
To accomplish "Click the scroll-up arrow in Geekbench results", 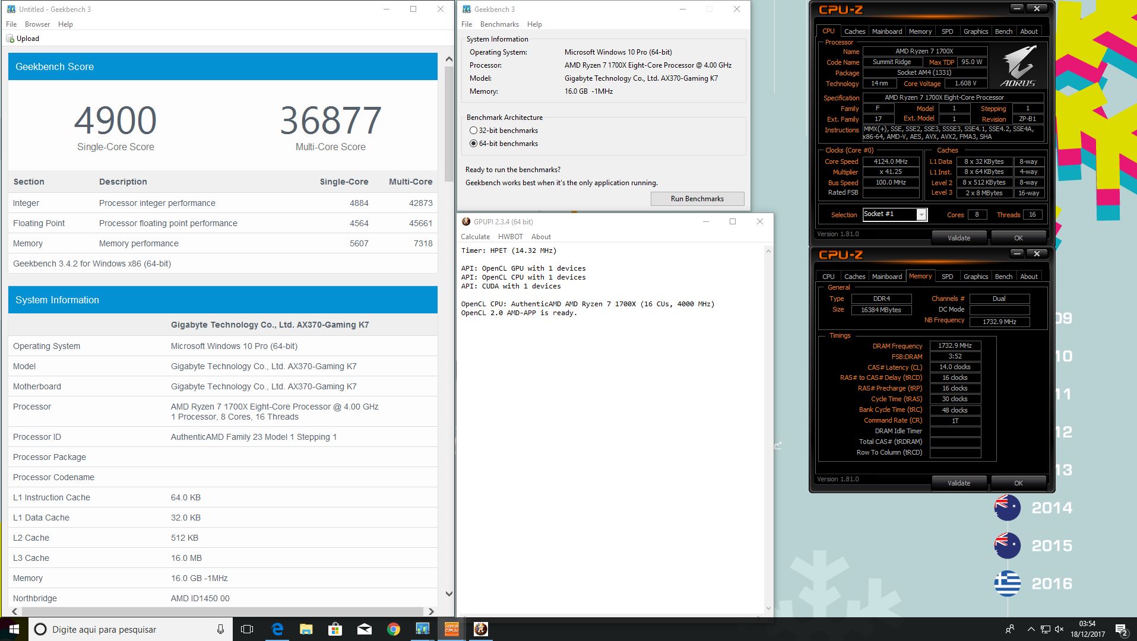I will [449, 59].
